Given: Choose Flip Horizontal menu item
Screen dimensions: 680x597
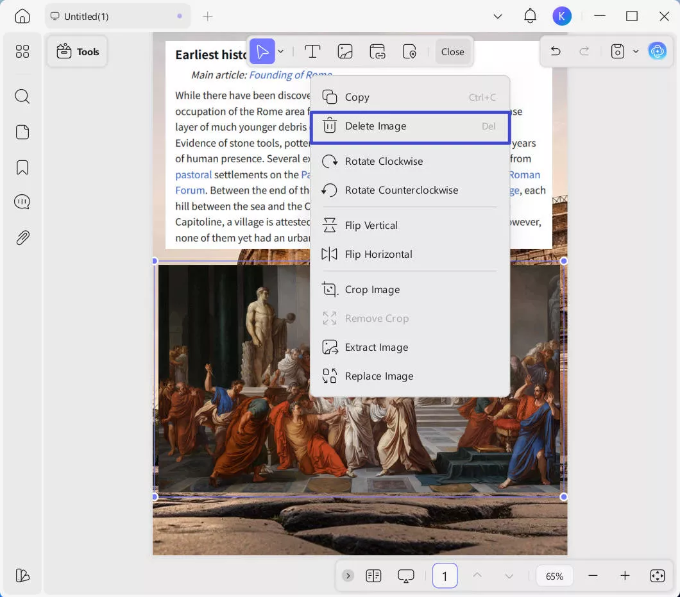Looking at the screenshot, I should pyautogui.click(x=410, y=254).
